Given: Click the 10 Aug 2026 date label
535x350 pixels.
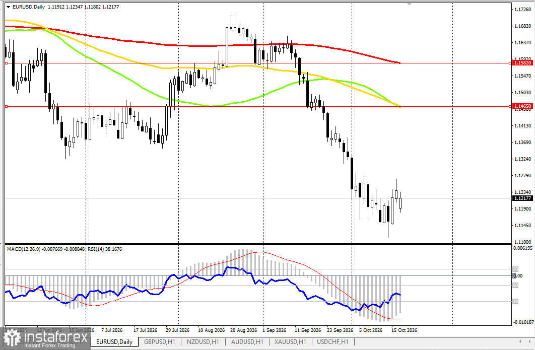Looking at the screenshot, I should tap(211, 330).
